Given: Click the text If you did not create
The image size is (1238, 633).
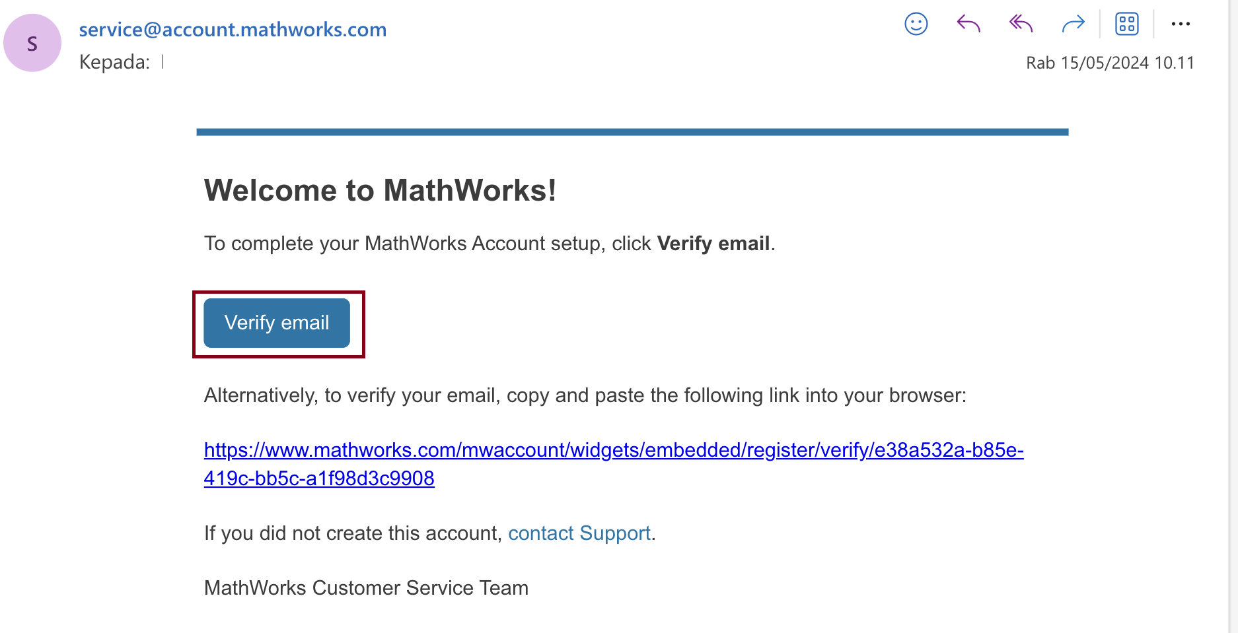Looking at the screenshot, I should click(x=353, y=533).
